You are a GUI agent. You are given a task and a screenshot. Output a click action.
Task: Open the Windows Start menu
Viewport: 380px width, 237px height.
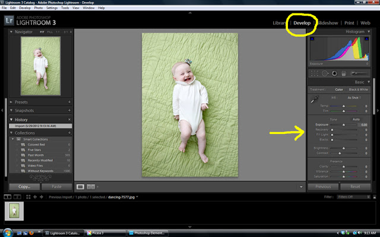pos(8,232)
